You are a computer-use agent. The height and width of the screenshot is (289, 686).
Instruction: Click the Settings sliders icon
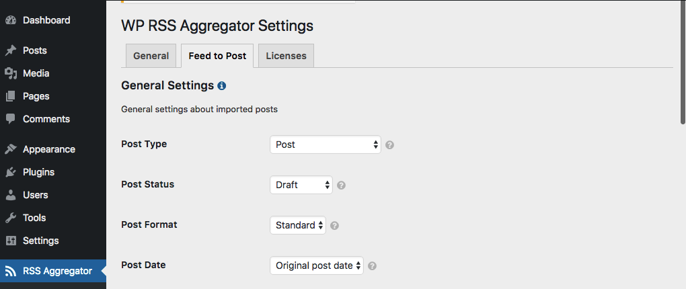(x=11, y=241)
